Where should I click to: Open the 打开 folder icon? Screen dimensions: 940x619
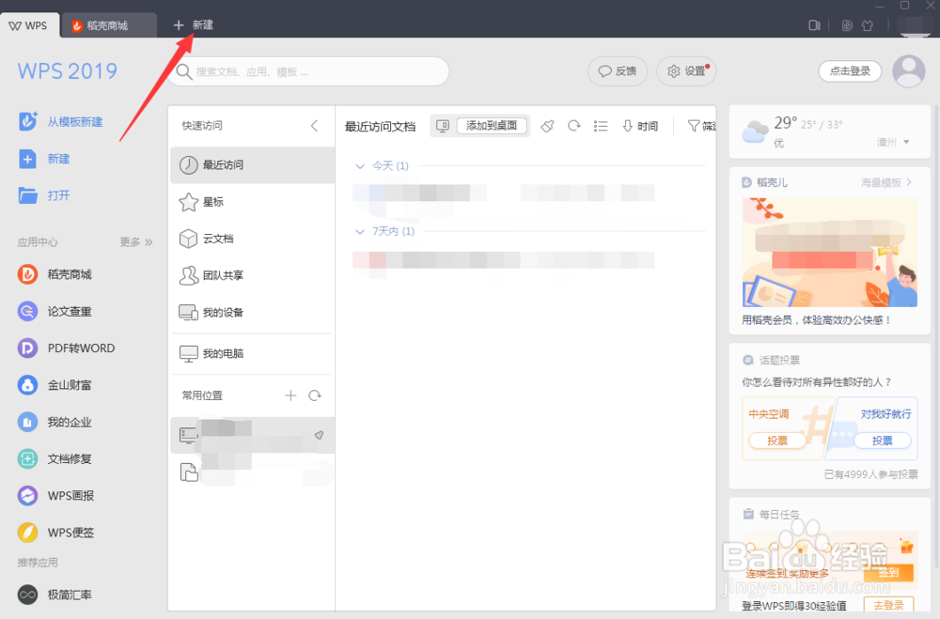coord(27,195)
